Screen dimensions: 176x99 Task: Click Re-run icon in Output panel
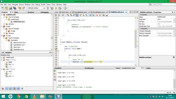click(x=55, y=71)
